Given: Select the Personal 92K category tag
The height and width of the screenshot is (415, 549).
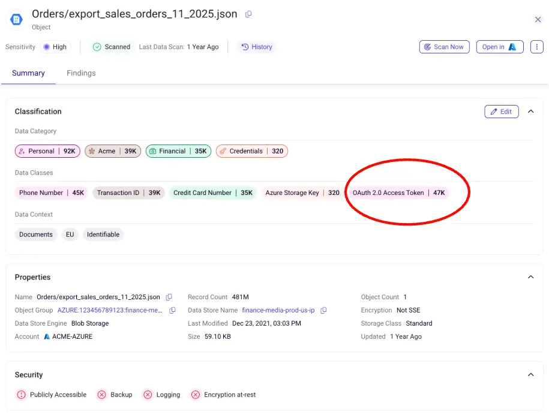Looking at the screenshot, I should point(47,151).
